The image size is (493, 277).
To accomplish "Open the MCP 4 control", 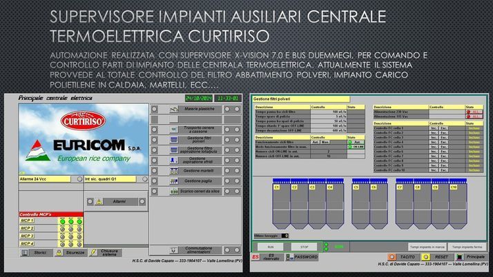I will (27, 243).
